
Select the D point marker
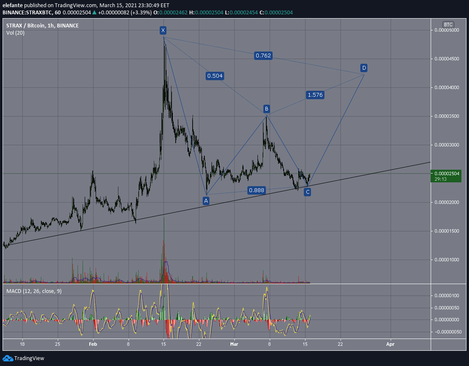click(364, 68)
